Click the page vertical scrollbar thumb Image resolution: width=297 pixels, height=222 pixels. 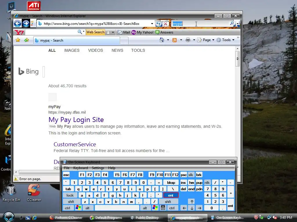click(237, 59)
